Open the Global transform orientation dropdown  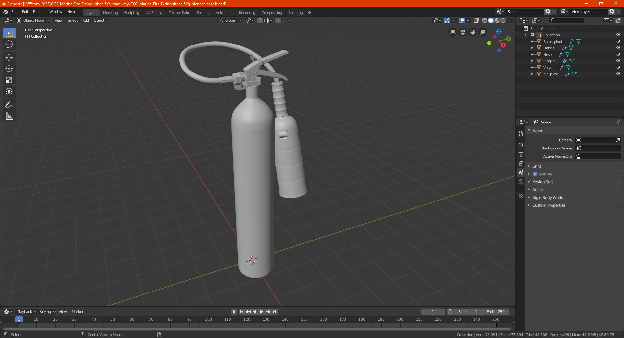pos(230,20)
